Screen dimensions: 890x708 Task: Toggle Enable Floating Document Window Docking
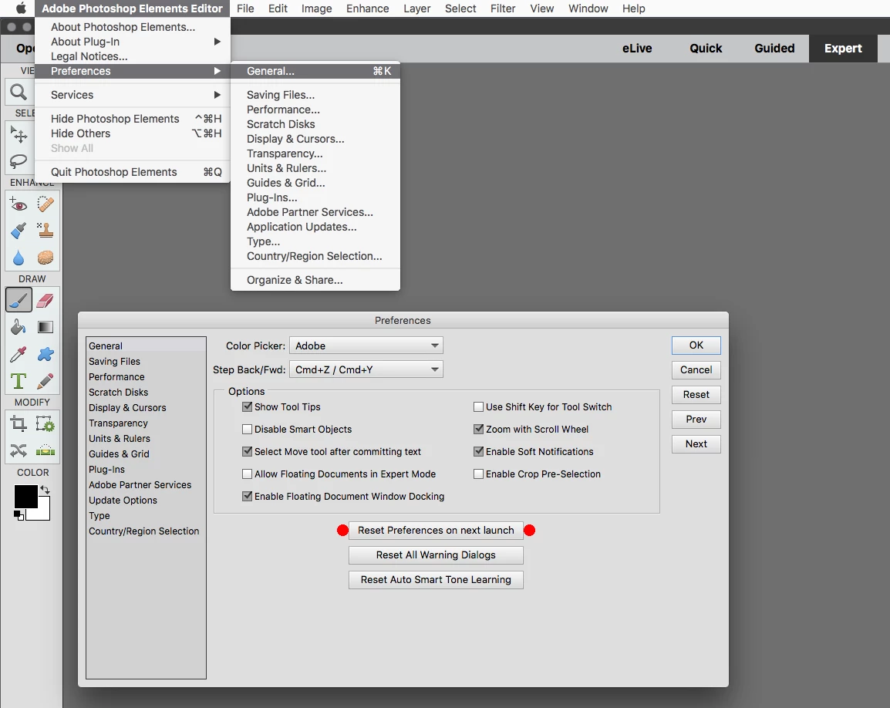(247, 496)
